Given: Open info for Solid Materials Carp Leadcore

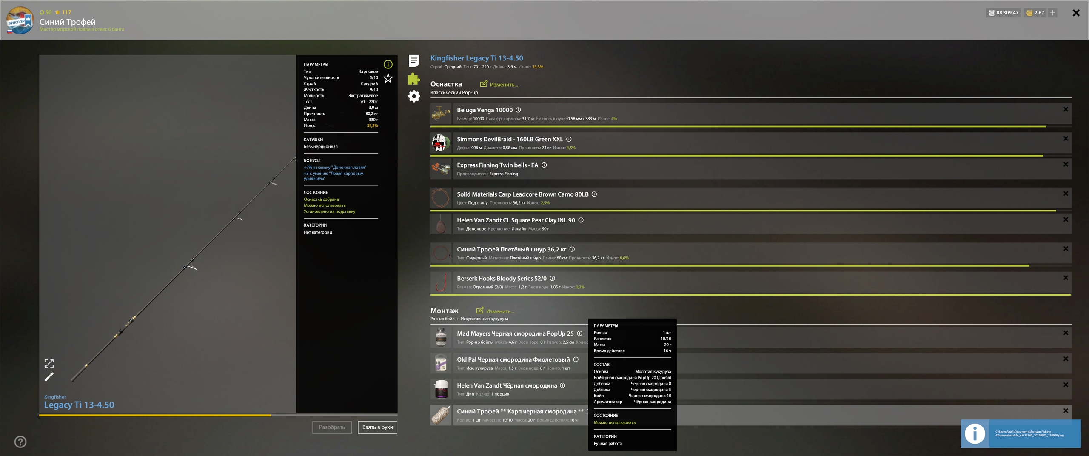Looking at the screenshot, I should pyautogui.click(x=594, y=194).
